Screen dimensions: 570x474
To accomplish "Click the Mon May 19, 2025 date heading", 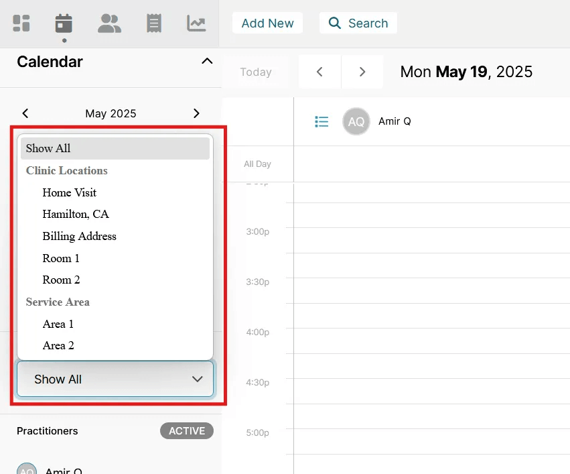I will click(466, 72).
